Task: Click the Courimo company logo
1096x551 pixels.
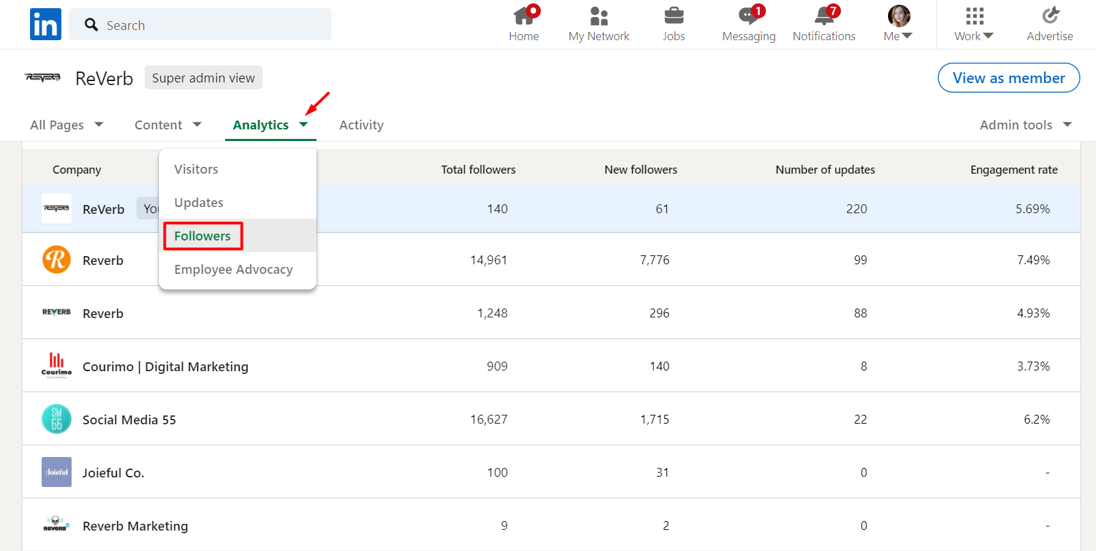Action: [x=57, y=365]
